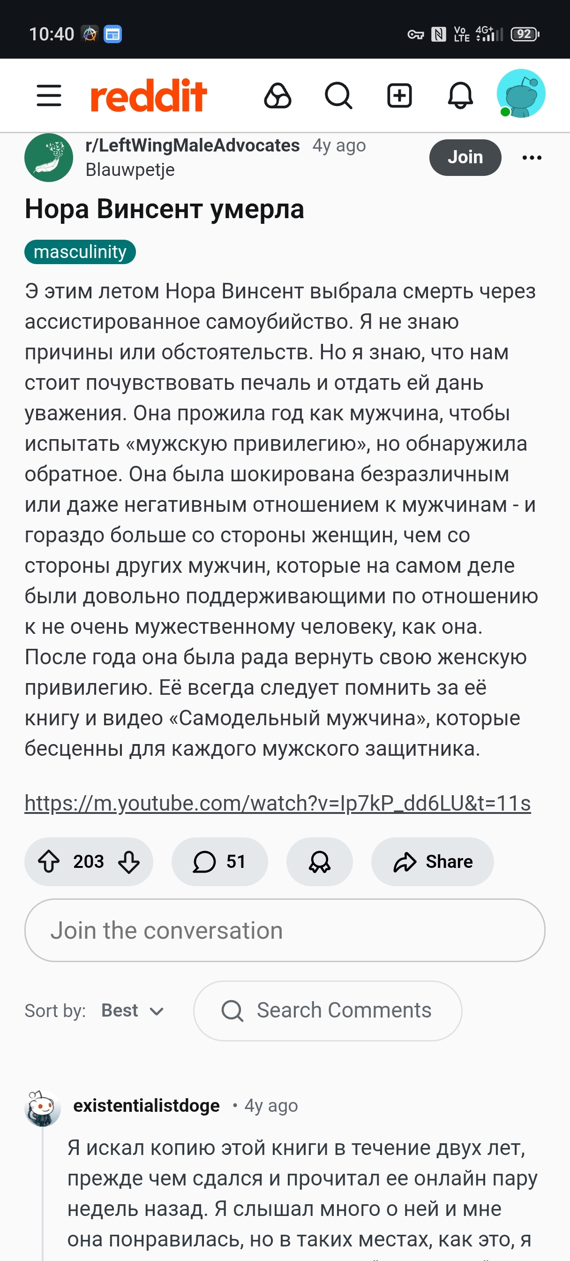Create a new post with plus icon
Viewport: 570px width, 1261px height.
[x=399, y=95]
